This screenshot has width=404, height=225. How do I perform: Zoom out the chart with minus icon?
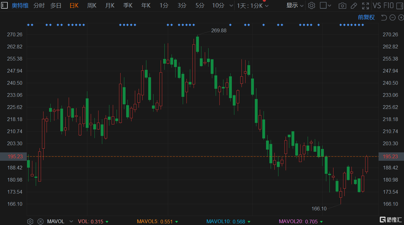click(393, 17)
